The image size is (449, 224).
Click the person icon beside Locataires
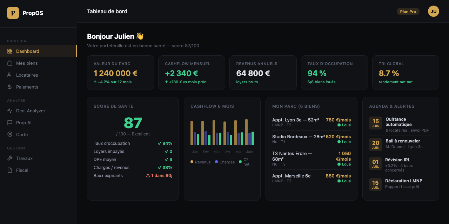point(10,75)
